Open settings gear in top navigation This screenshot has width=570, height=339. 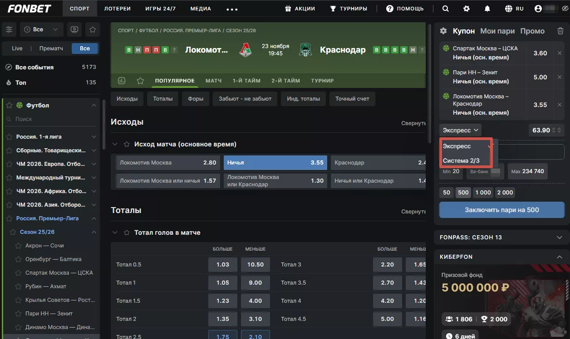pyautogui.click(x=467, y=9)
